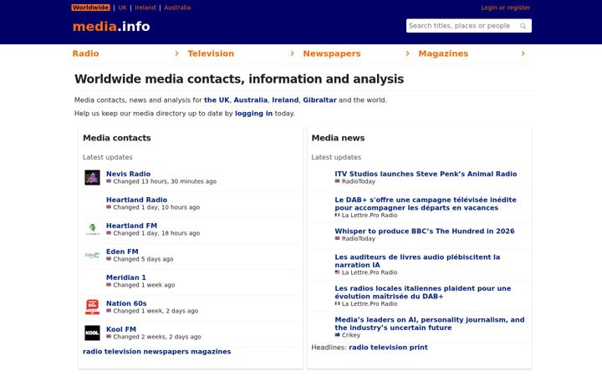The height and width of the screenshot is (376, 602).
Task: Switch to the UK region
Action: coord(122,8)
